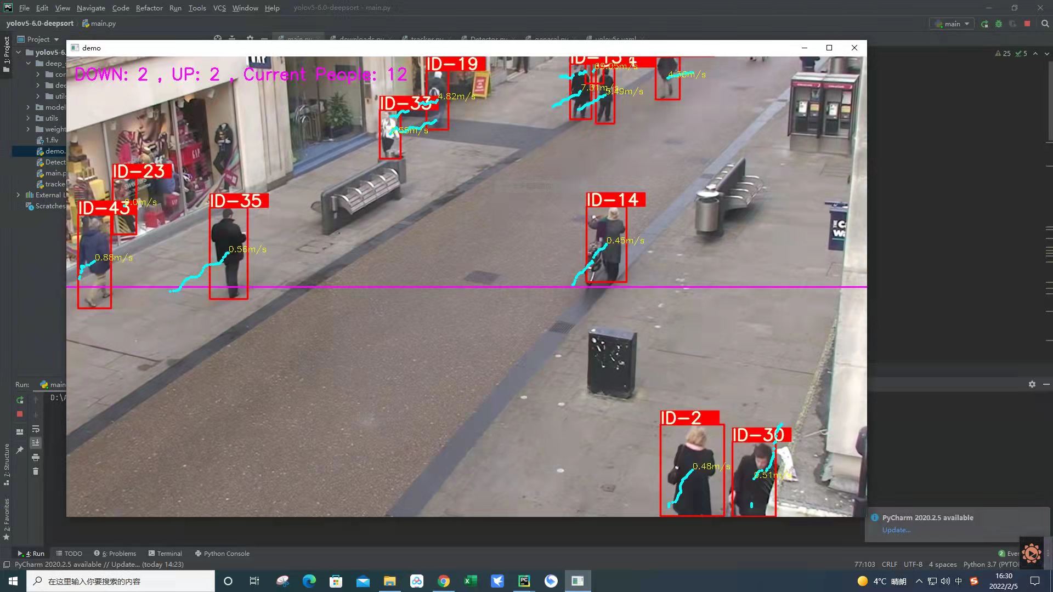Open the main run configuration dropdown
The width and height of the screenshot is (1053, 592).
pyautogui.click(x=953, y=24)
